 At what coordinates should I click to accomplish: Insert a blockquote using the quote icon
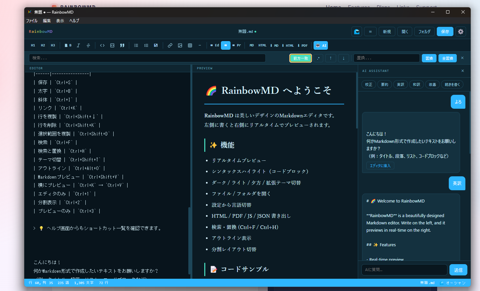(122, 45)
